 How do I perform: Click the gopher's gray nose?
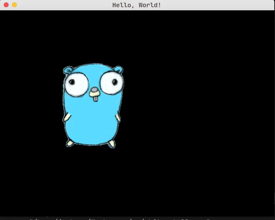[x=95, y=90]
